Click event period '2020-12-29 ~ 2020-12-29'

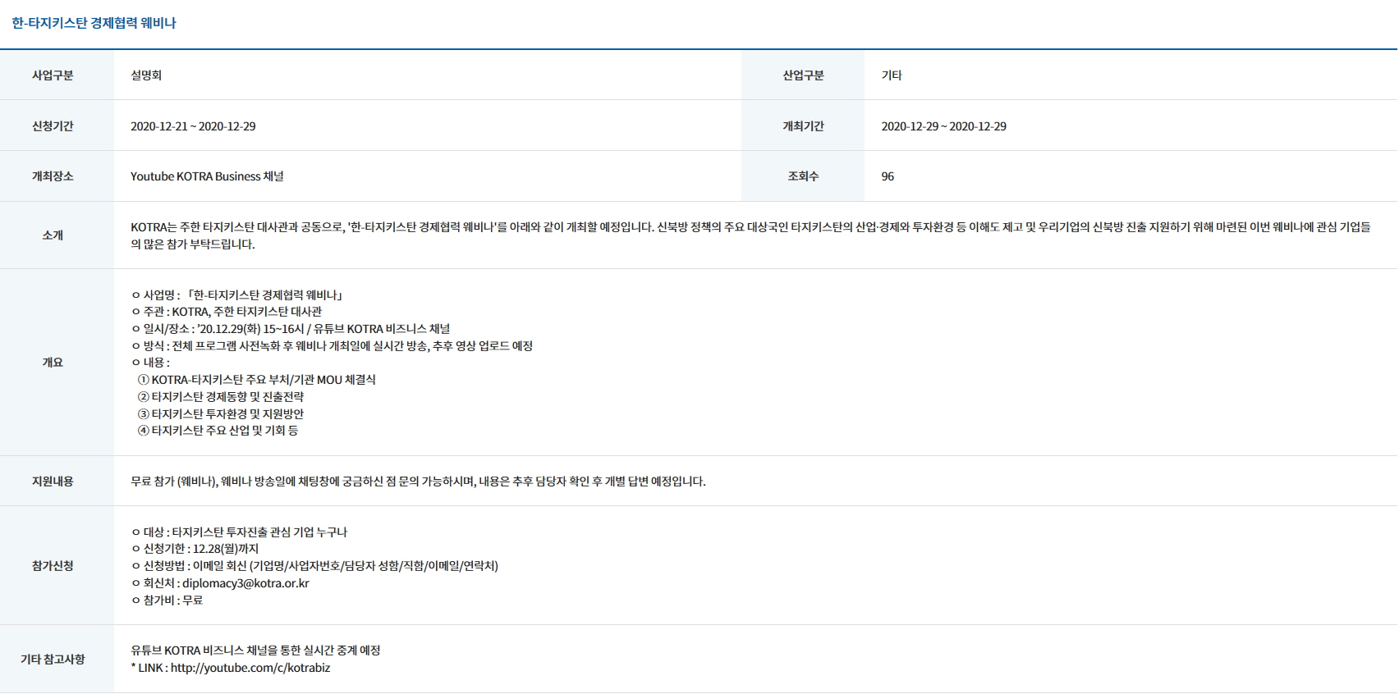(x=944, y=126)
